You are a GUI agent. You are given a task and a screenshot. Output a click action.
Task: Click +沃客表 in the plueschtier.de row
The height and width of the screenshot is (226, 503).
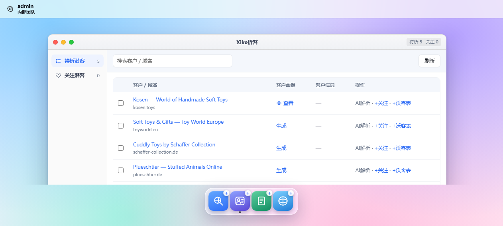tap(402, 170)
